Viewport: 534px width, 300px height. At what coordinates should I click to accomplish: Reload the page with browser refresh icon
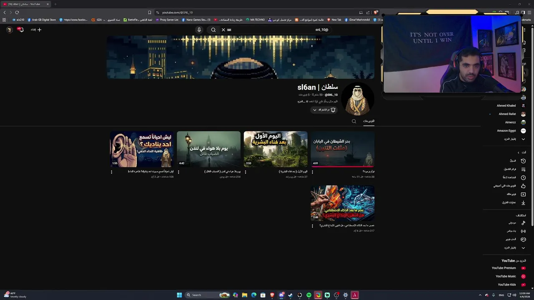[17, 12]
